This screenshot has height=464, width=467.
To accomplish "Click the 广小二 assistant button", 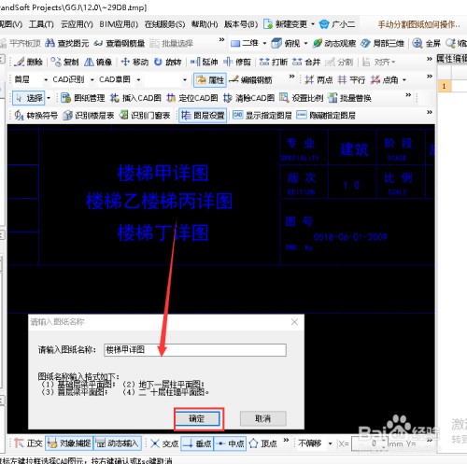I will click(337, 24).
